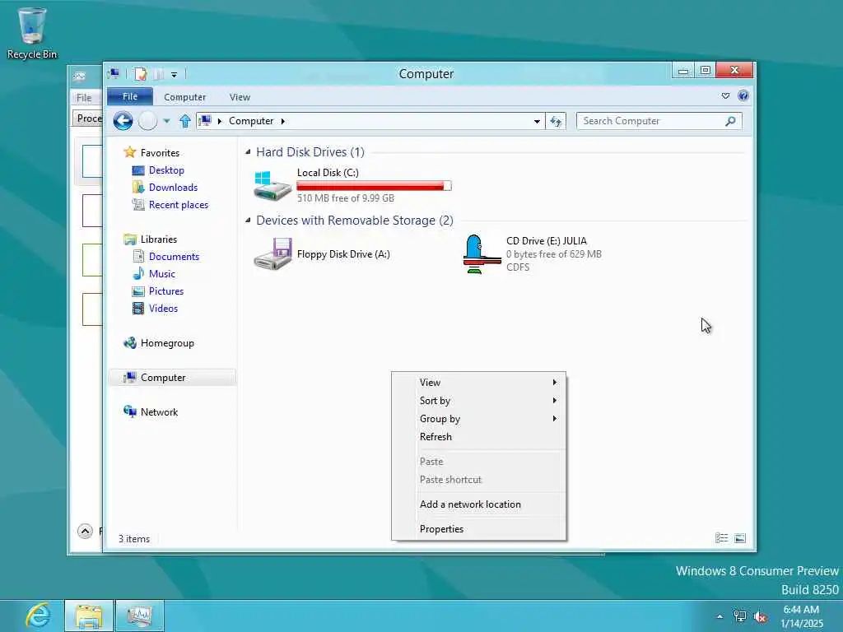Collapse the Hard Disk Drives group
843x632 pixels.
[x=248, y=152]
